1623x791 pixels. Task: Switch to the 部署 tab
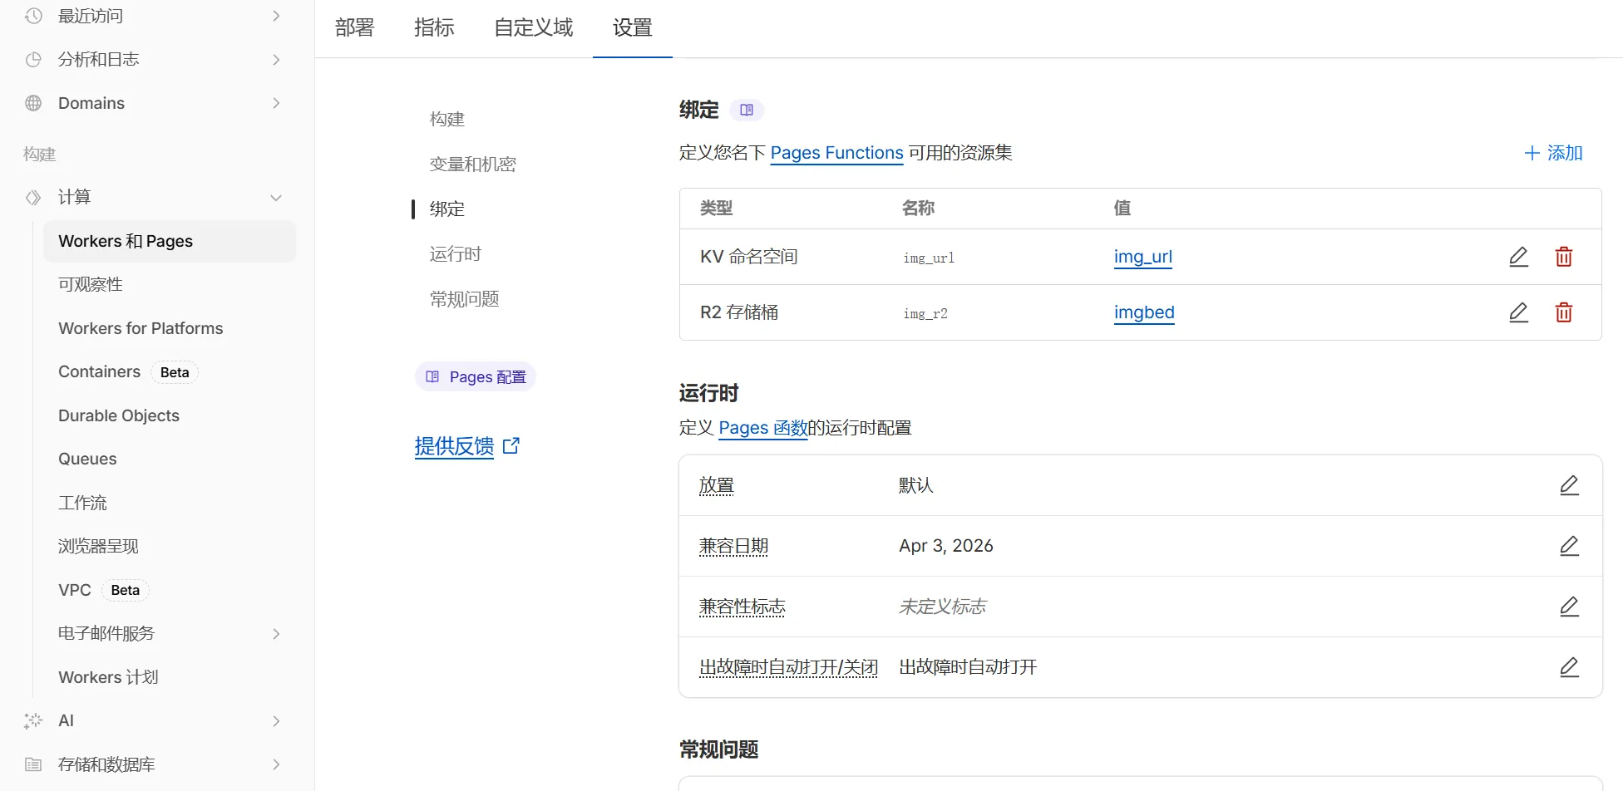(354, 27)
